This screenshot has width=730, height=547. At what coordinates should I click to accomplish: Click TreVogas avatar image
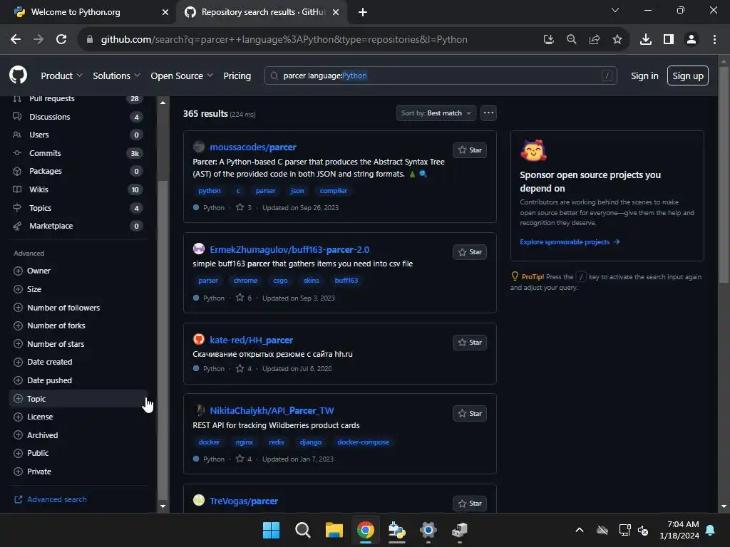tap(199, 500)
